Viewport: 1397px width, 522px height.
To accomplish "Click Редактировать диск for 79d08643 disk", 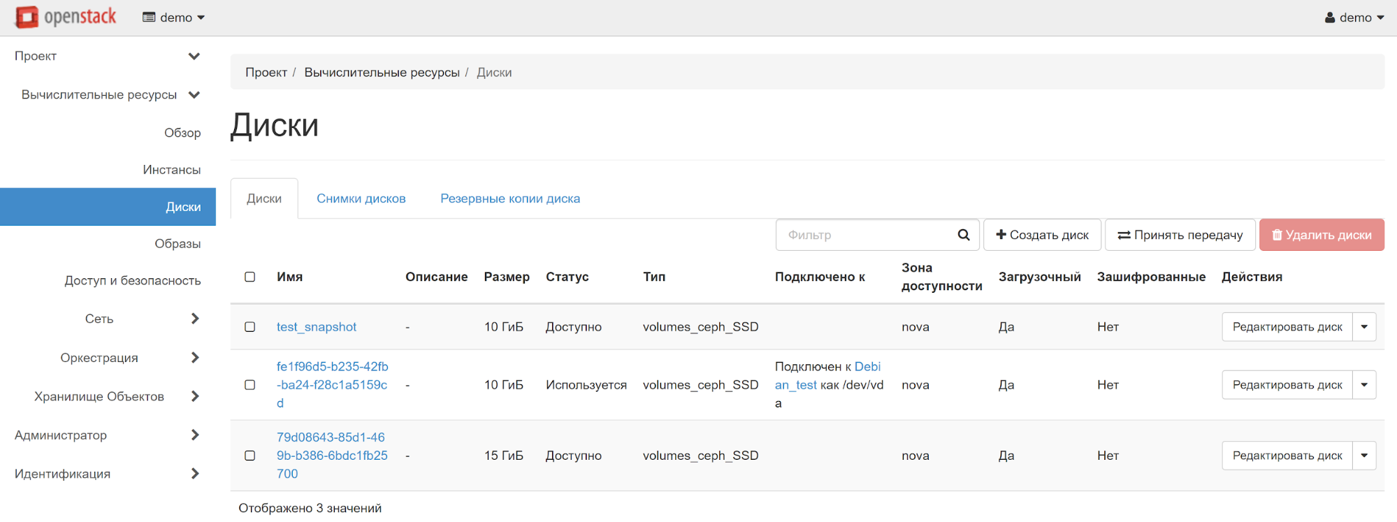I will coord(1287,456).
